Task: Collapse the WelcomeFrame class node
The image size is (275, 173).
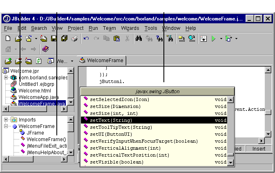Action: pyautogui.click(x=6, y=126)
